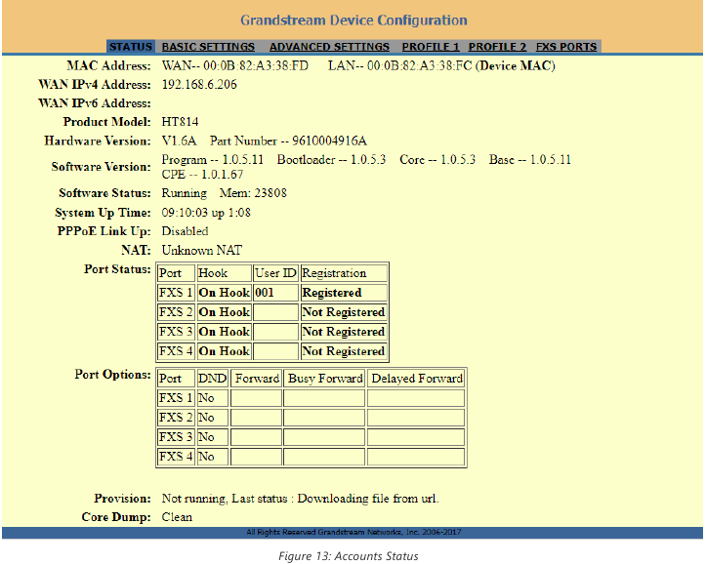The image size is (706, 564).
Task: Click Program version 1.0.5.11
Action: point(243,160)
